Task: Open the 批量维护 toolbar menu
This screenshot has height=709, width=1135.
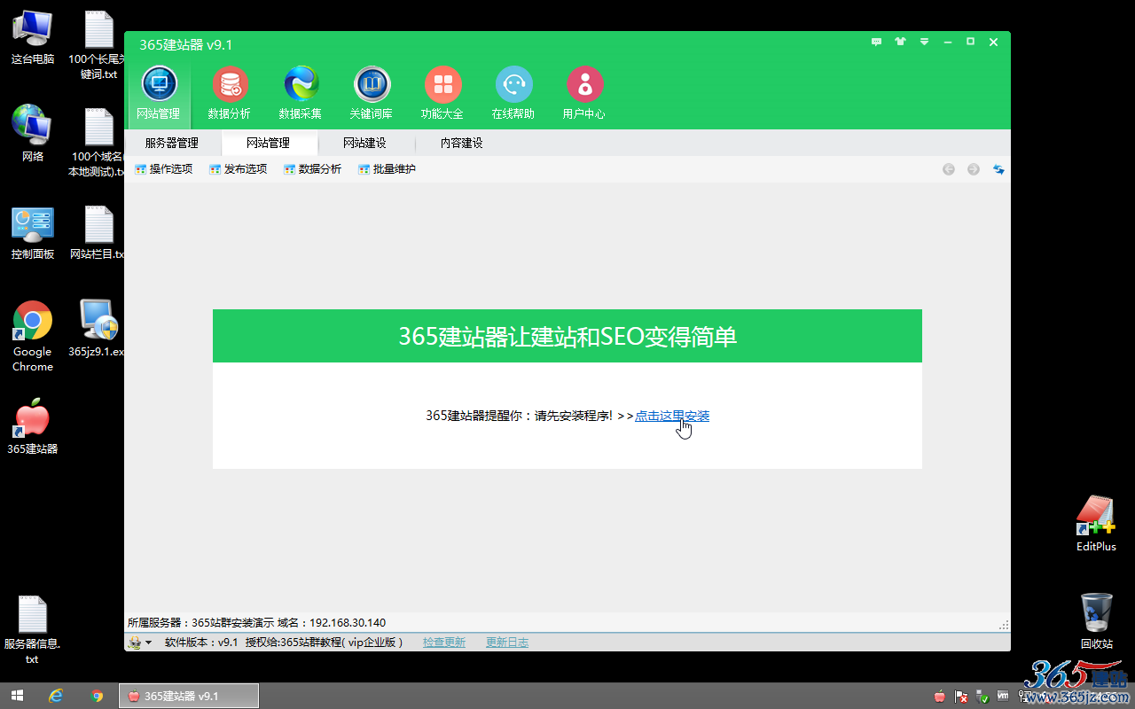Action: (x=387, y=169)
